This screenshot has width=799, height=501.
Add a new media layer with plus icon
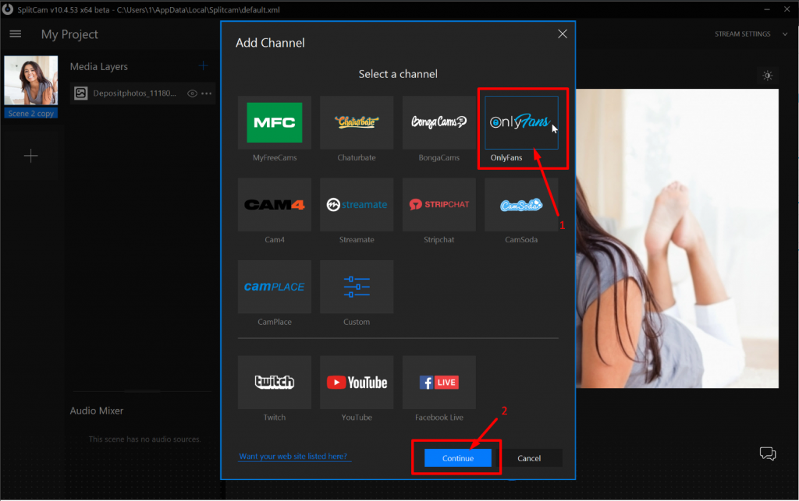(203, 65)
